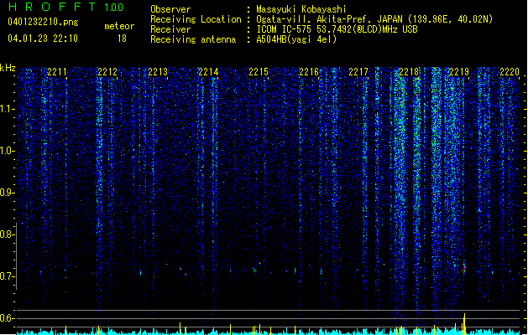Click the HROFFT 1.0.0 title text
Image resolution: width=528 pixels, height=335 pixels.
pyautogui.click(x=65, y=7)
